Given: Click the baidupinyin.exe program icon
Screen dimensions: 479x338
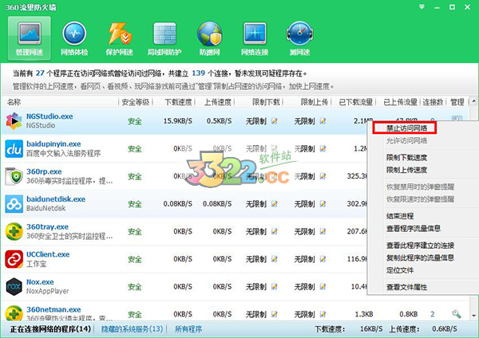Looking at the screenshot, I should pos(14,148).
